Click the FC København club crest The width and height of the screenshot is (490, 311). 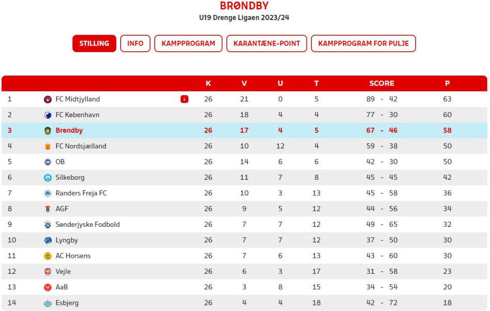[47, 115]
